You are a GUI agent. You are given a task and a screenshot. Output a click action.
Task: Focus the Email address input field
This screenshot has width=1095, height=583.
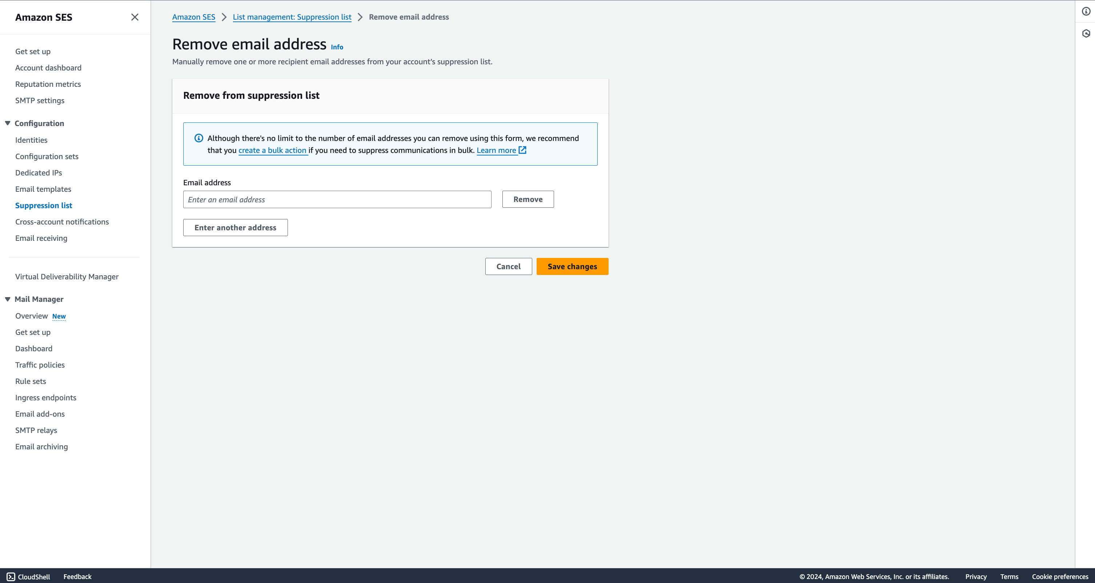pos(337,199)
